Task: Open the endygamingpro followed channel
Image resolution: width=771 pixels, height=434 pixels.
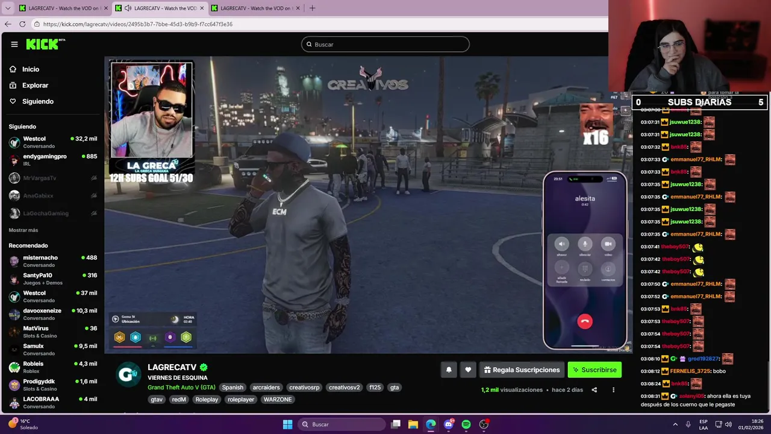Action: [53, 160]
